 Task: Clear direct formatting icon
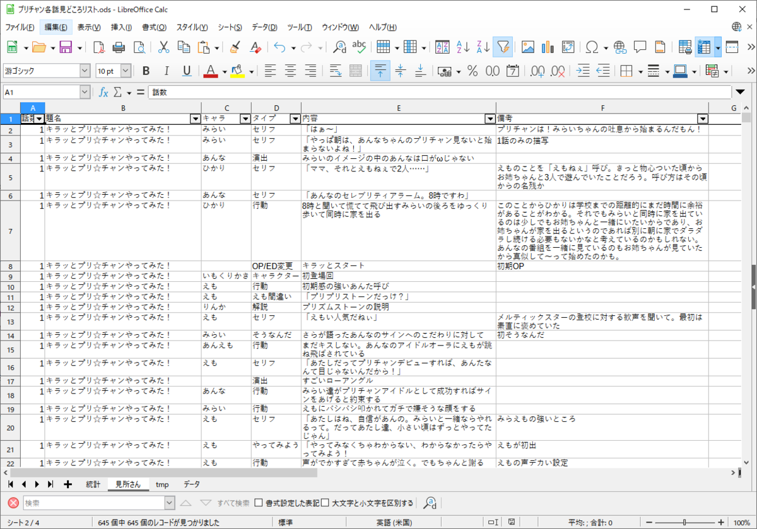pyautogui.click(x=255, y=47)
